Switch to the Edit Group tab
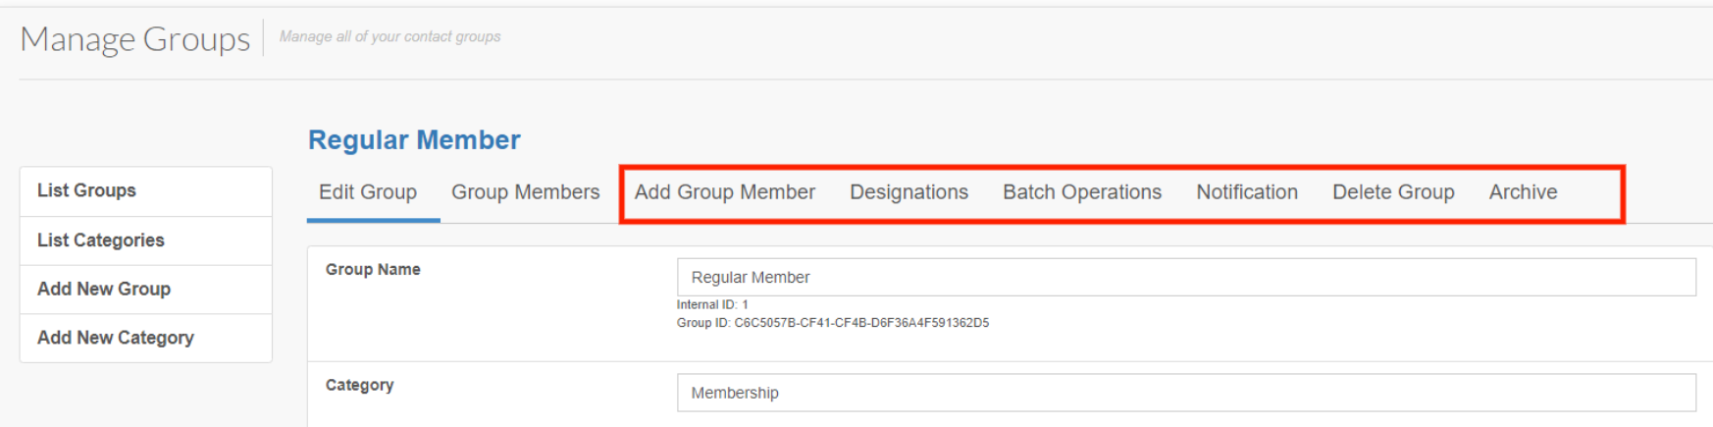The height and width of the screenshot is (427, 1713). 368,192
